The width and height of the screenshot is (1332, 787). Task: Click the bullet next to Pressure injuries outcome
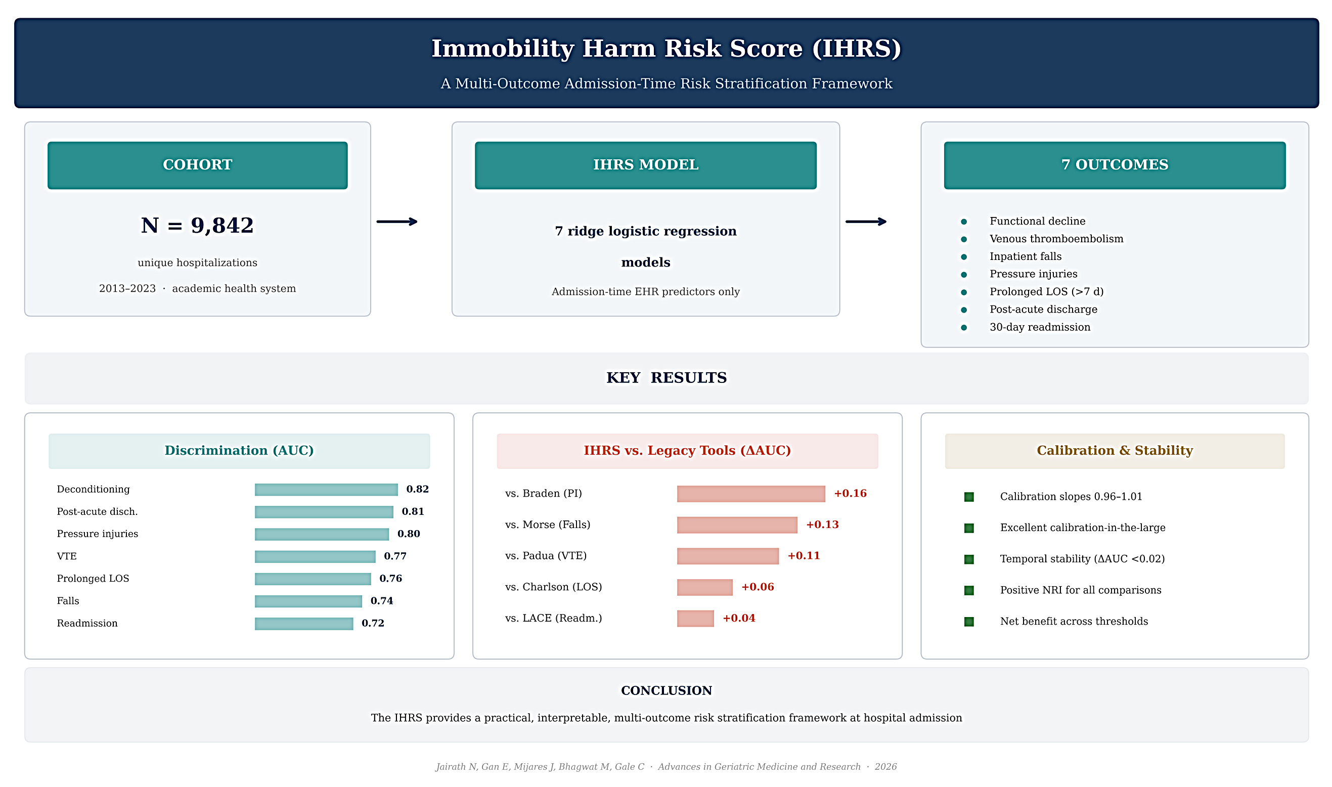963,275
